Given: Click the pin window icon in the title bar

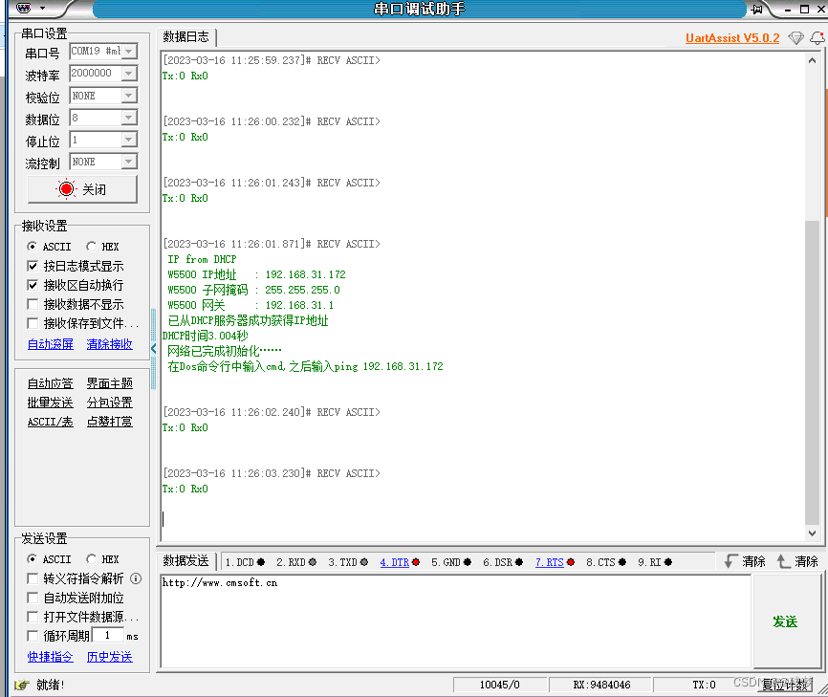Looking at the screenshot, I should 757,9.
